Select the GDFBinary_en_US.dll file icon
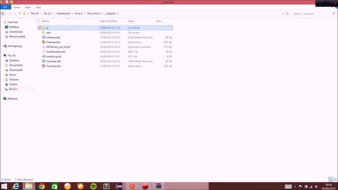The width and height of the screenshot is (338, 190). click(x=43, y=47)
